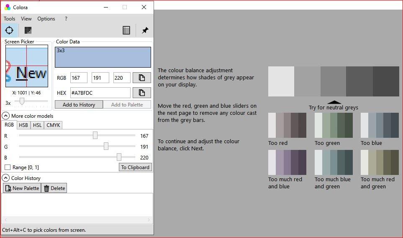Collapse the More color models section

point(6,116)
